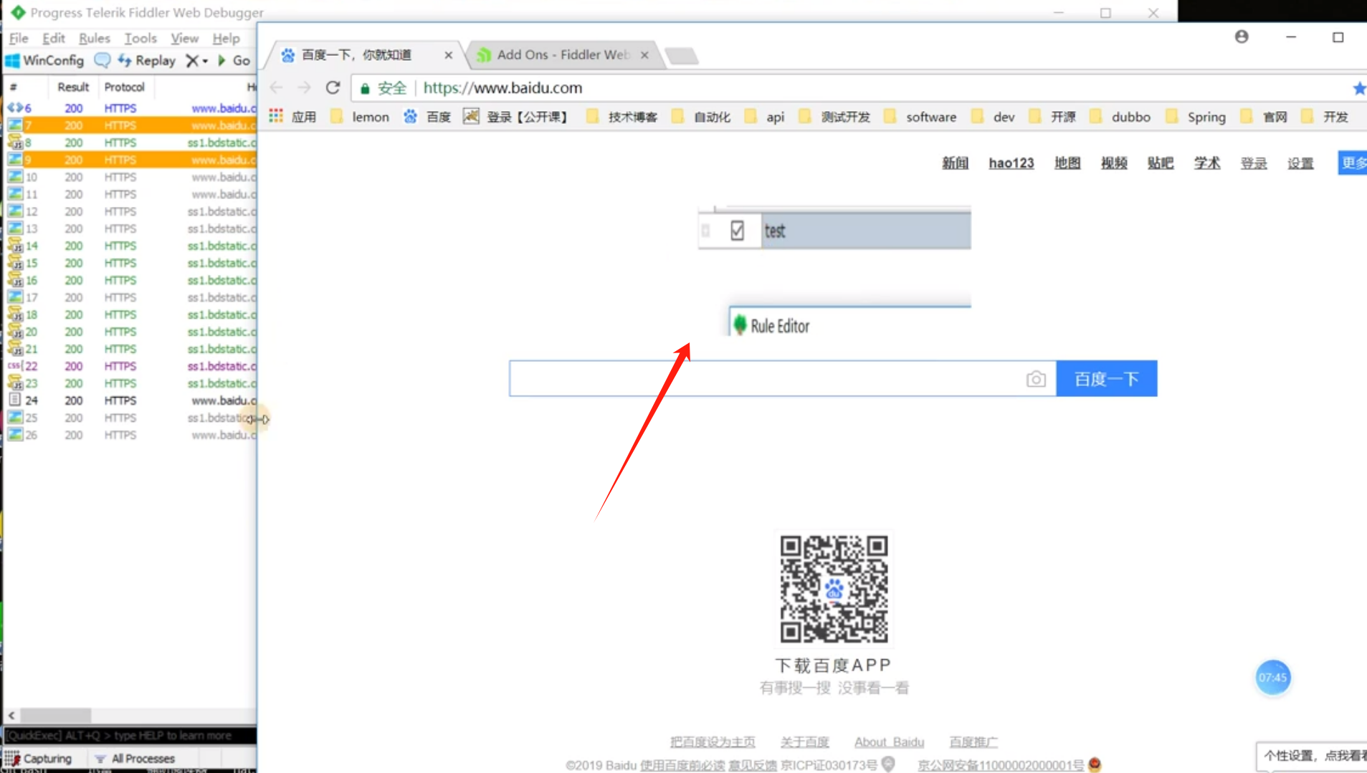Open the 百度 bookmark
This screenshot has height=773, width=1367.
pos(427,117)
